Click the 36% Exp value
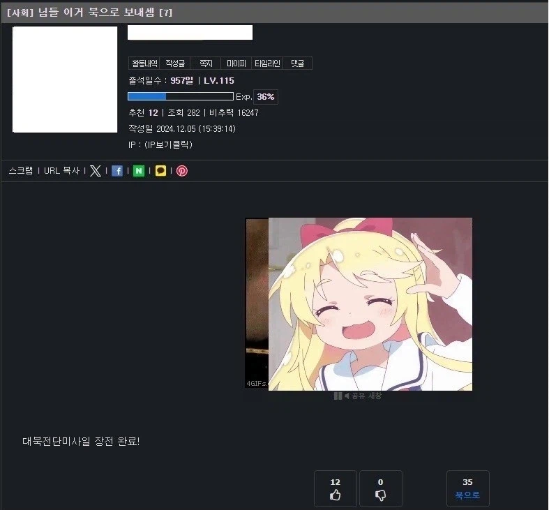Image resolution: width=549 pixels, height=510 pixels. coord(266,97)
